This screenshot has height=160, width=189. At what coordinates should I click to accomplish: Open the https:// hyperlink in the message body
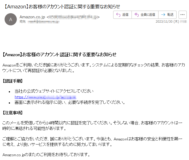[x=46, y=97]
